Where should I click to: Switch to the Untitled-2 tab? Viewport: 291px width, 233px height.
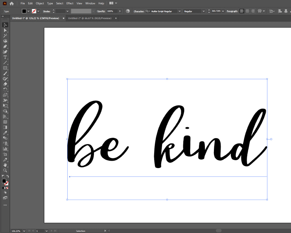pos(90,18)
